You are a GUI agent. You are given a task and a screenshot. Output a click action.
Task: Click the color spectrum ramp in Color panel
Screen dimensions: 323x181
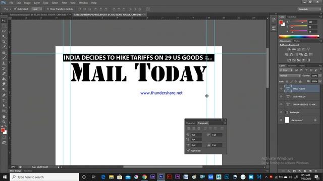pos(299,37)
